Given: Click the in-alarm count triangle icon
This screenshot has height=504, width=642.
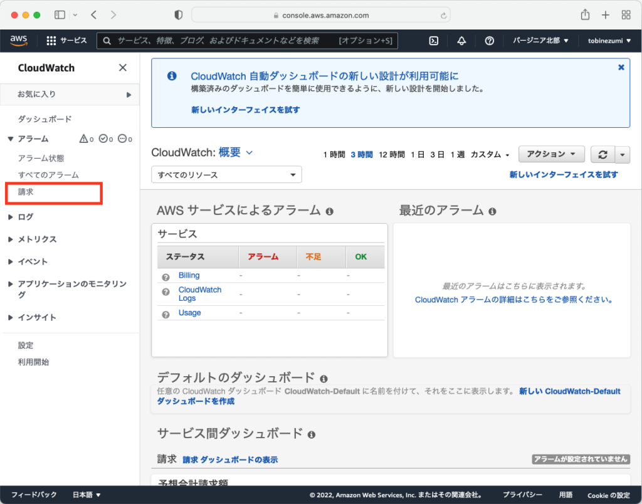Looking at the screenshot, I should [83, 139].
